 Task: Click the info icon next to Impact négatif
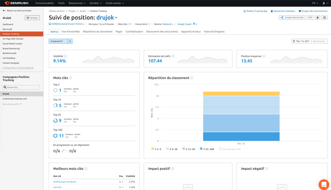pos(266,169)
